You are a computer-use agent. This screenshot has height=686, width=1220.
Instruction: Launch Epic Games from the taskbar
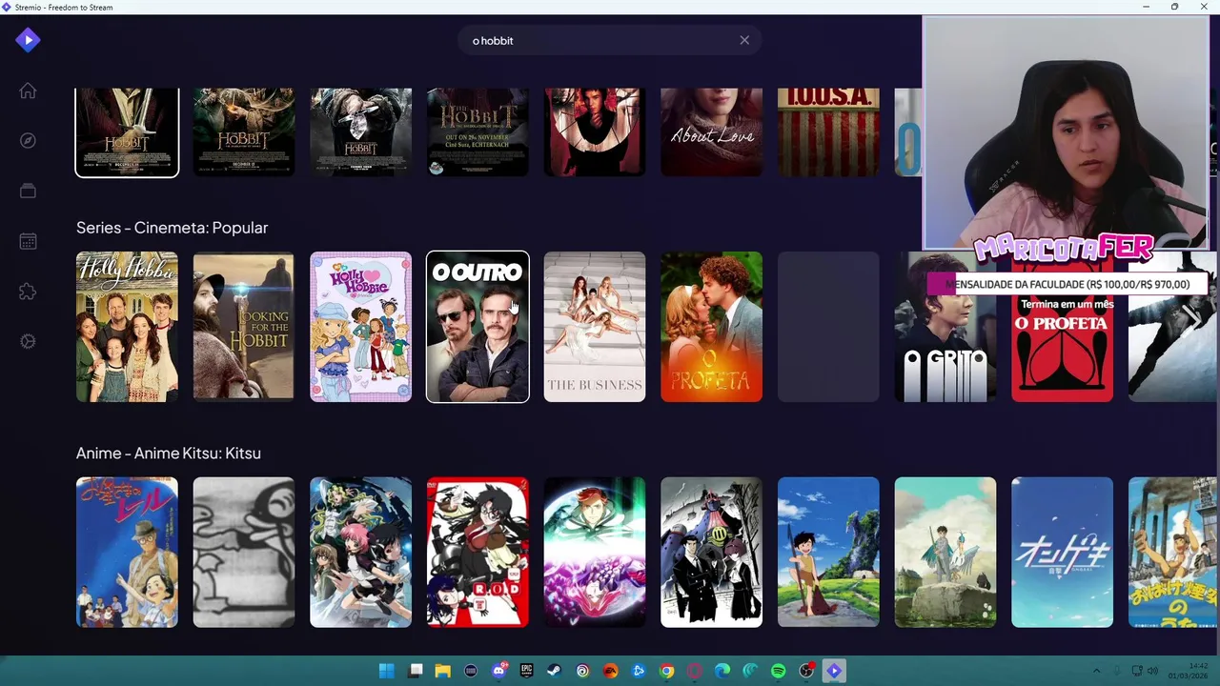pos(526,671)
